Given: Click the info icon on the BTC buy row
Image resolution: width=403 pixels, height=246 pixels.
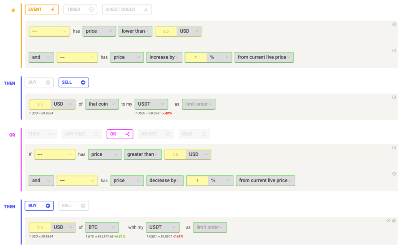Looking at the screenshot, I should [389, 221].
